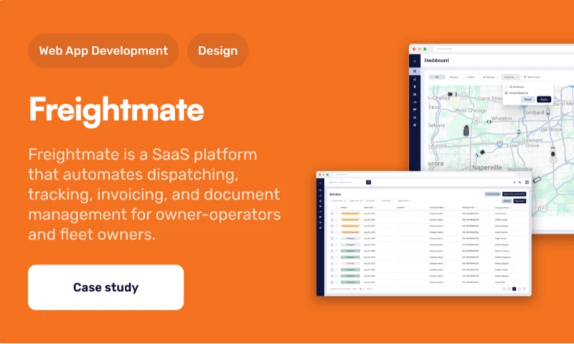Collapse the Dashboard window sidebar menu icon

point(415,61)
